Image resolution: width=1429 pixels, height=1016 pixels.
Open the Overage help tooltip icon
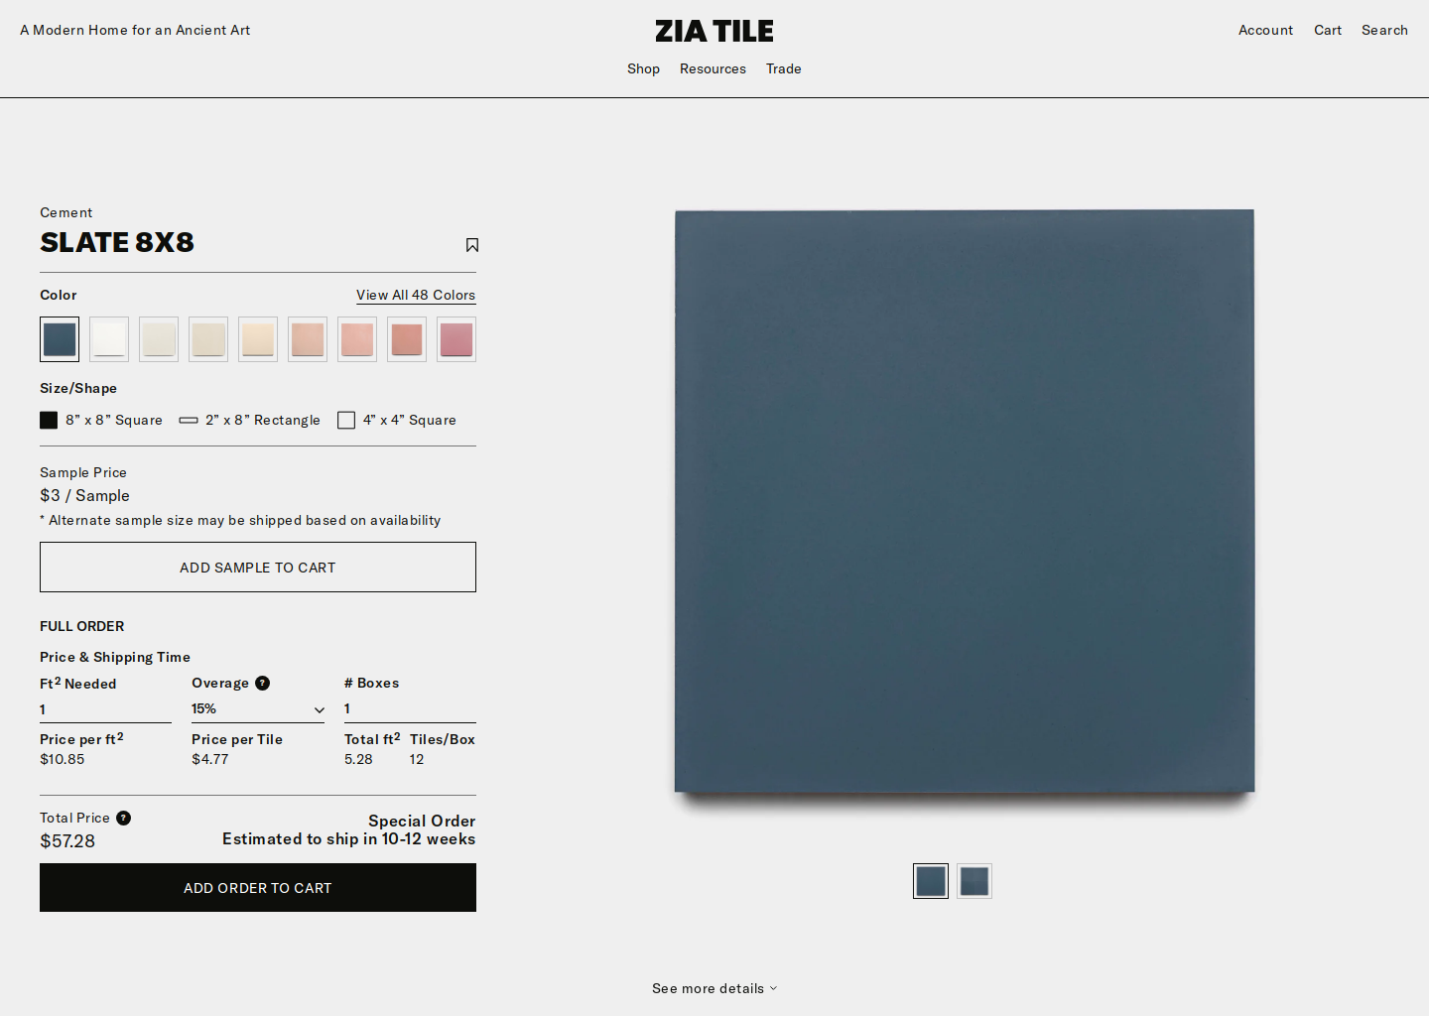coord(262,683)
